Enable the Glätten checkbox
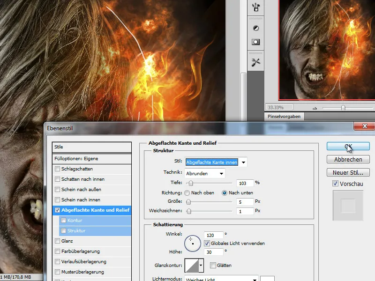This screenshot has height=281, width=375. click(213, 265)
